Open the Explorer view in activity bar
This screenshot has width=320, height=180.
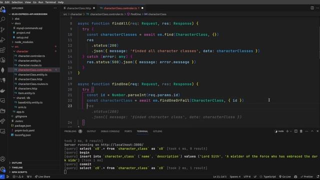point(3,9)
